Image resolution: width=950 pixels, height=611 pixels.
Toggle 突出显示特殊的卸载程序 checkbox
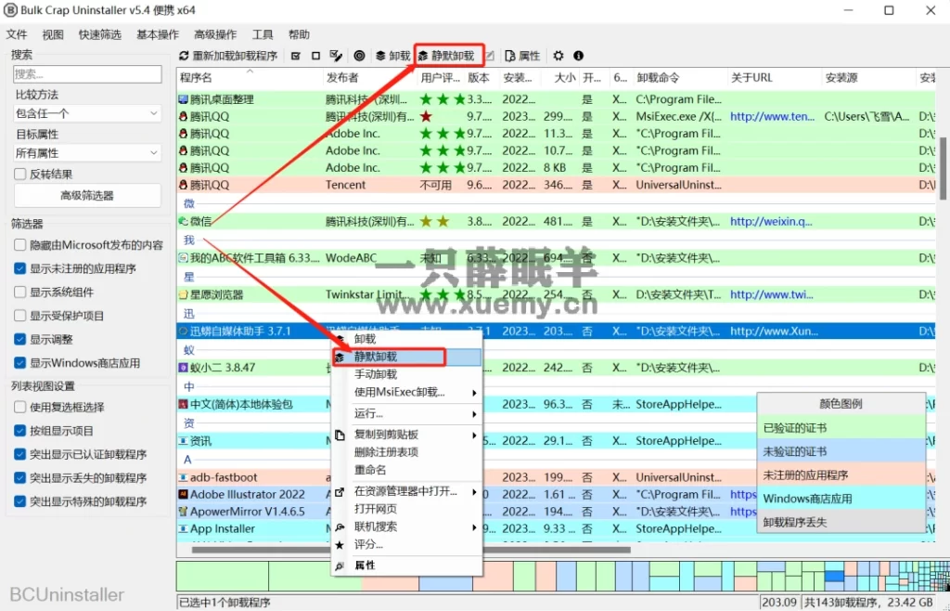pos(20,501)
